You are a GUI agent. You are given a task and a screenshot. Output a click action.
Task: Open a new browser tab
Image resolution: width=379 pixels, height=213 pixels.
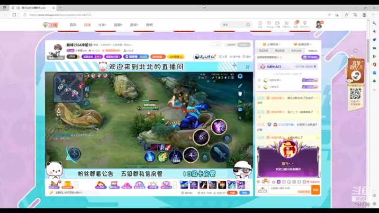60,8
